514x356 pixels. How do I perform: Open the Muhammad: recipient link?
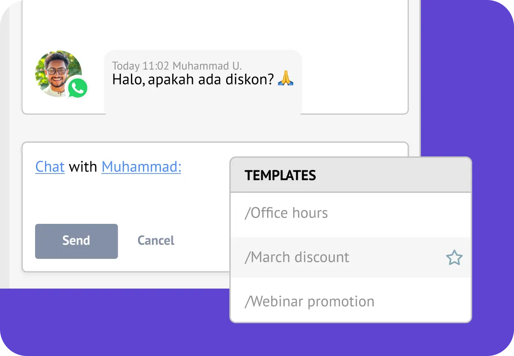[141, 167]
